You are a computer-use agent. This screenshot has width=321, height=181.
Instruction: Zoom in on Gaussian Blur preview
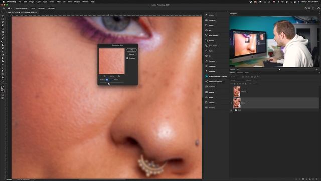[119, 76]
